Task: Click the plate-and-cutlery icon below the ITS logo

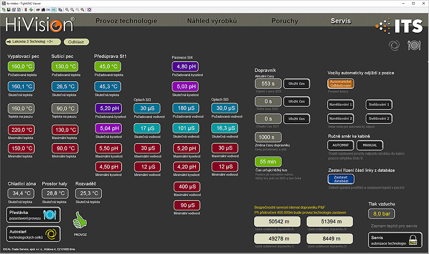Action: 413,45
